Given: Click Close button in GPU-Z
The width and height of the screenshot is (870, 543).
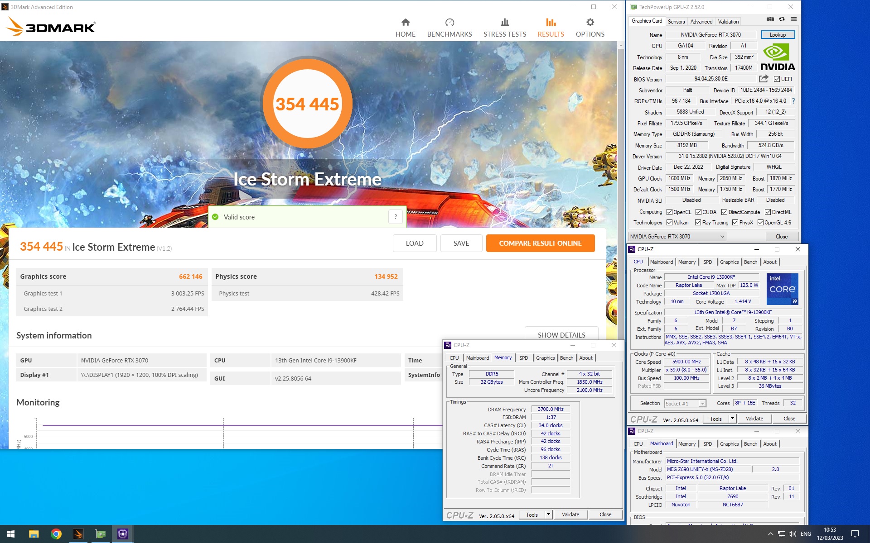Looking at the screenshot, I should 782,237.
